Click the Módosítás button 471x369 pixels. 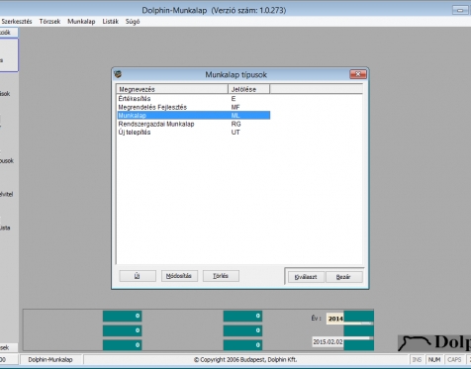click(179, 276)
